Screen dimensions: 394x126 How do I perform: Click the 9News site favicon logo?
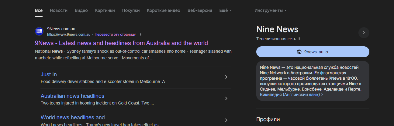click(39, 31)
